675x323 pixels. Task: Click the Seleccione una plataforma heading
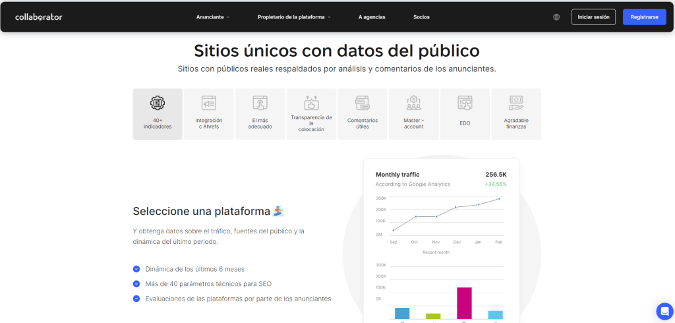[x=202, y=212]
